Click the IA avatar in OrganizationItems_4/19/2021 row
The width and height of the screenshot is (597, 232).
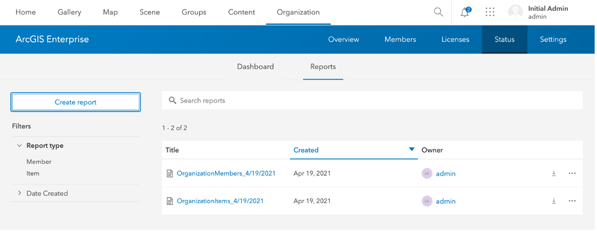pos(427,201)
